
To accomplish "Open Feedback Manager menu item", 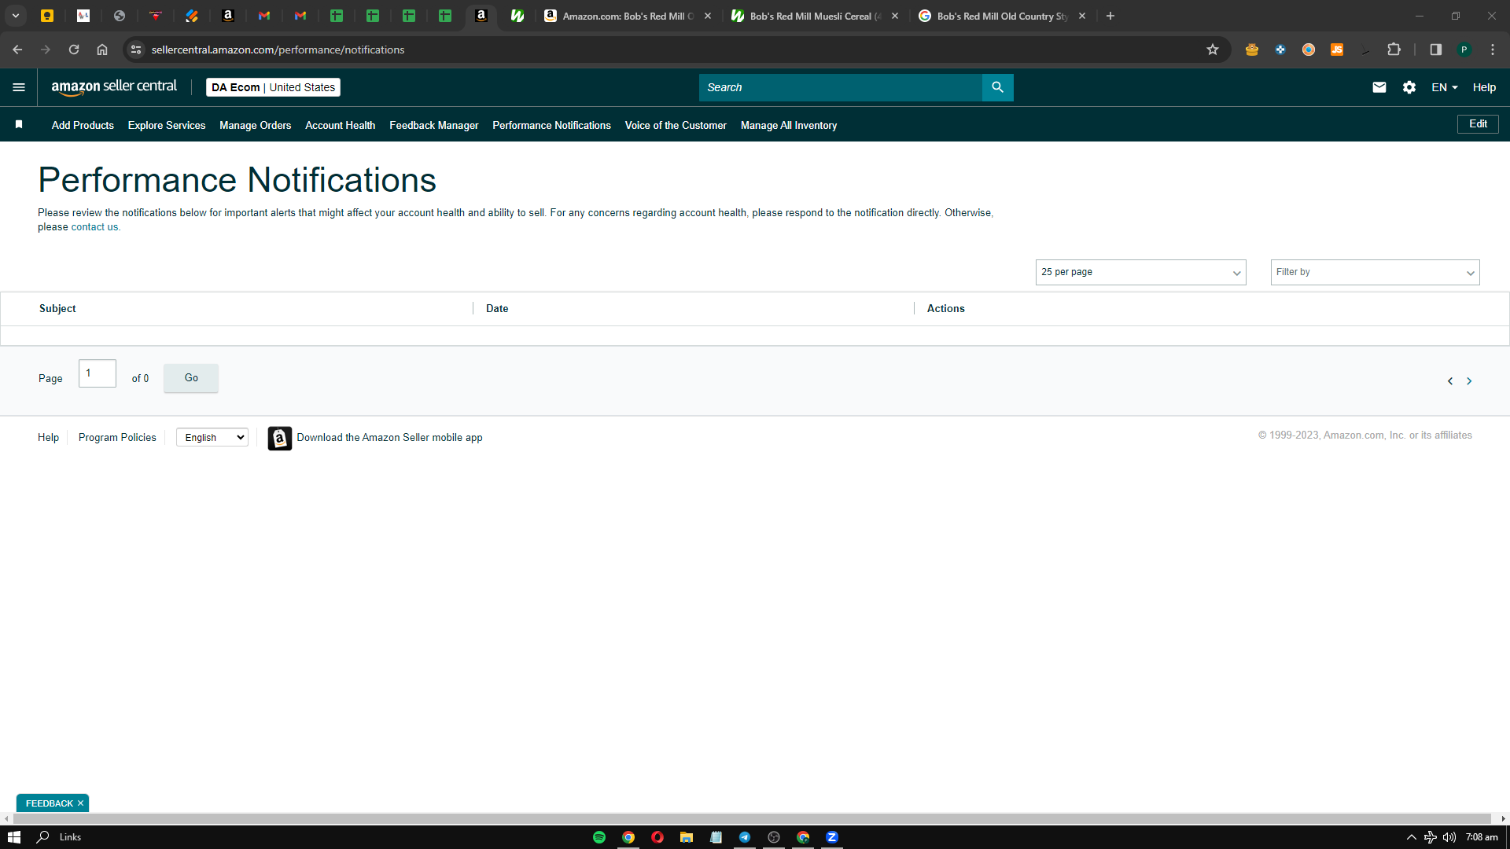I will pos(434,125).
